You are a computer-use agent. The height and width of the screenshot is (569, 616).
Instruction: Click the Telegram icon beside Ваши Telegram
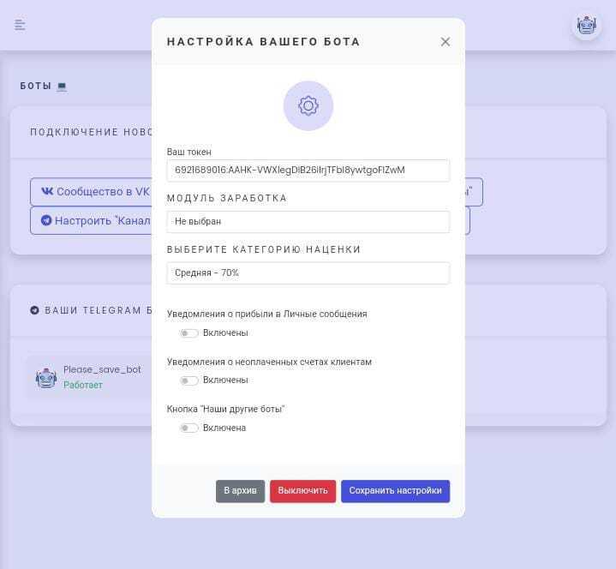tap(34, 310)
